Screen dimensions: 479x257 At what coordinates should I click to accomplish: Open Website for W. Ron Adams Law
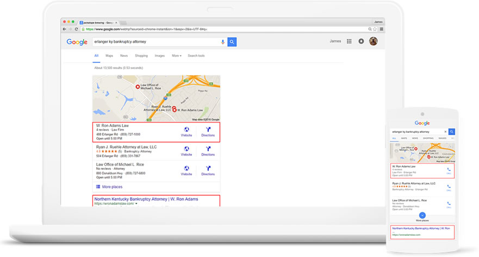click(186, 131)
